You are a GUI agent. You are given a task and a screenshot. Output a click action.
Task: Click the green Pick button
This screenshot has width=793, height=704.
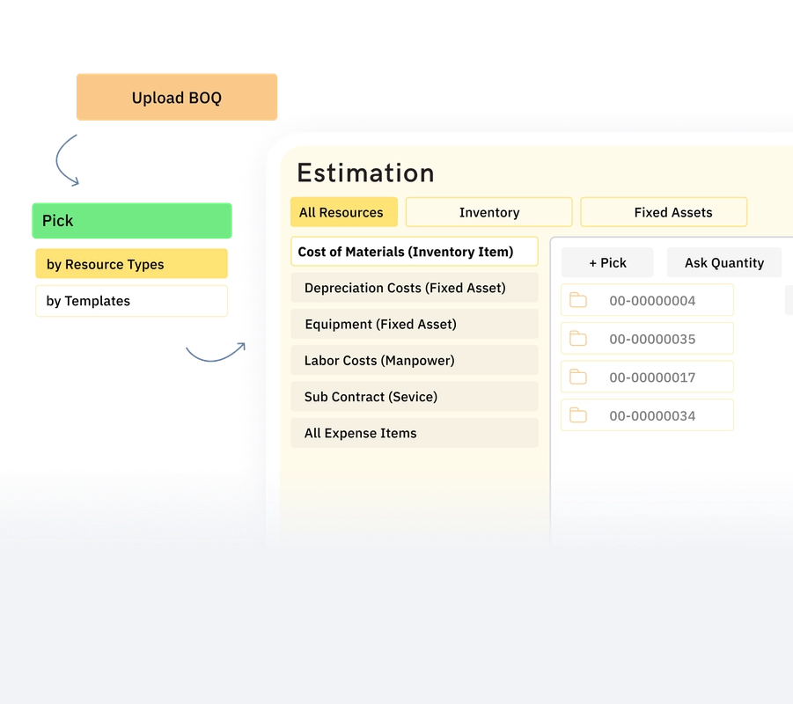tap(130, 220)
